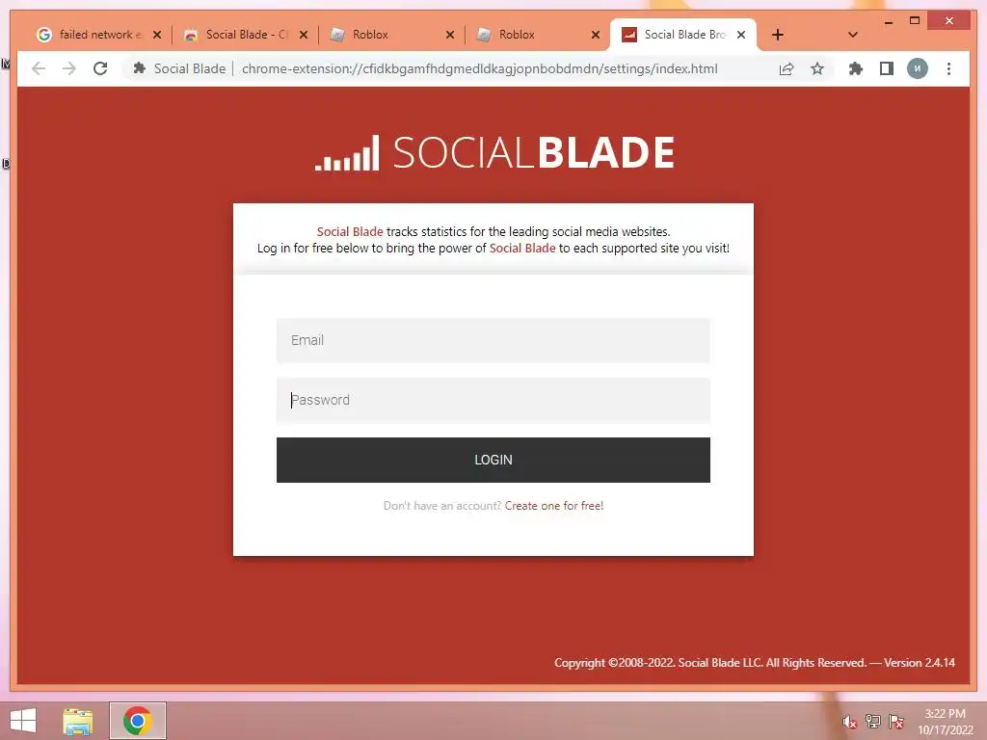Open the Extensions puzzle menu in toolbar
Image resolution: width=987 pixels, height=740 pixels.
tap(856, 68)
